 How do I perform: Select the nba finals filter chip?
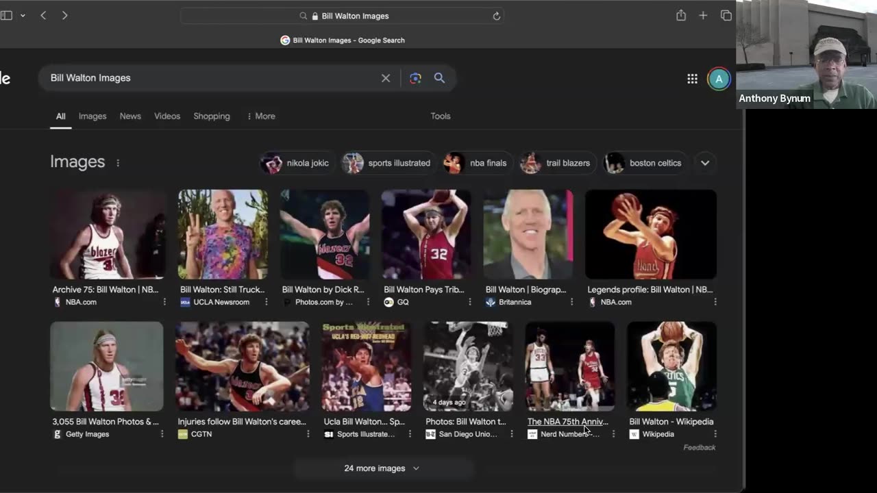[477, 163]
